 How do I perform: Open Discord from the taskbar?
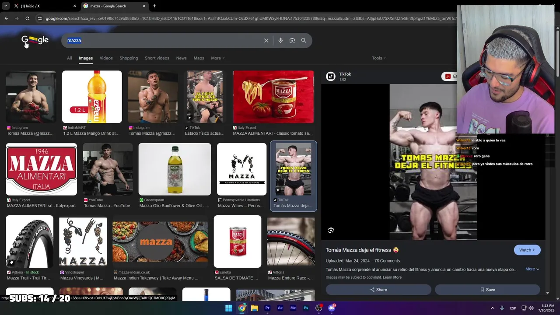(x=332, y=308)
